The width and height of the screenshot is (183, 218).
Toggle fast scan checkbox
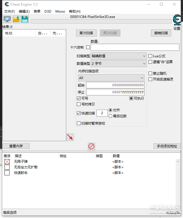pos(79,113)
